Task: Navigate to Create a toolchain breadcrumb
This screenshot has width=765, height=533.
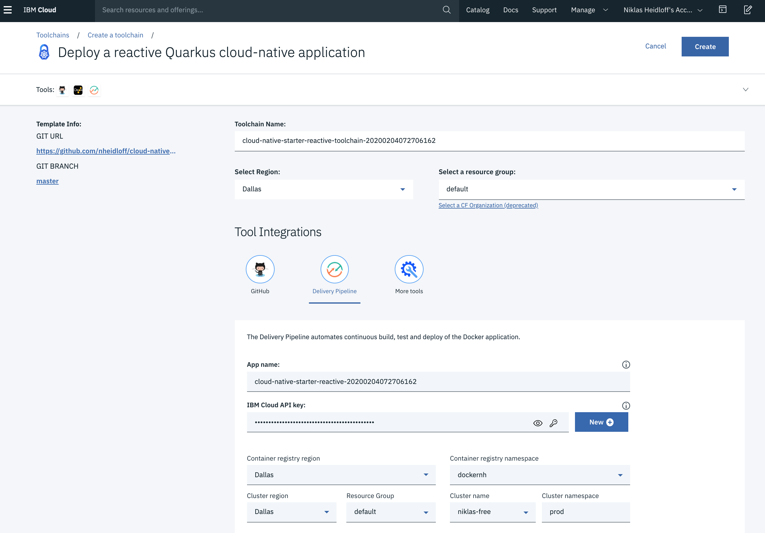Action: point(115,35)
